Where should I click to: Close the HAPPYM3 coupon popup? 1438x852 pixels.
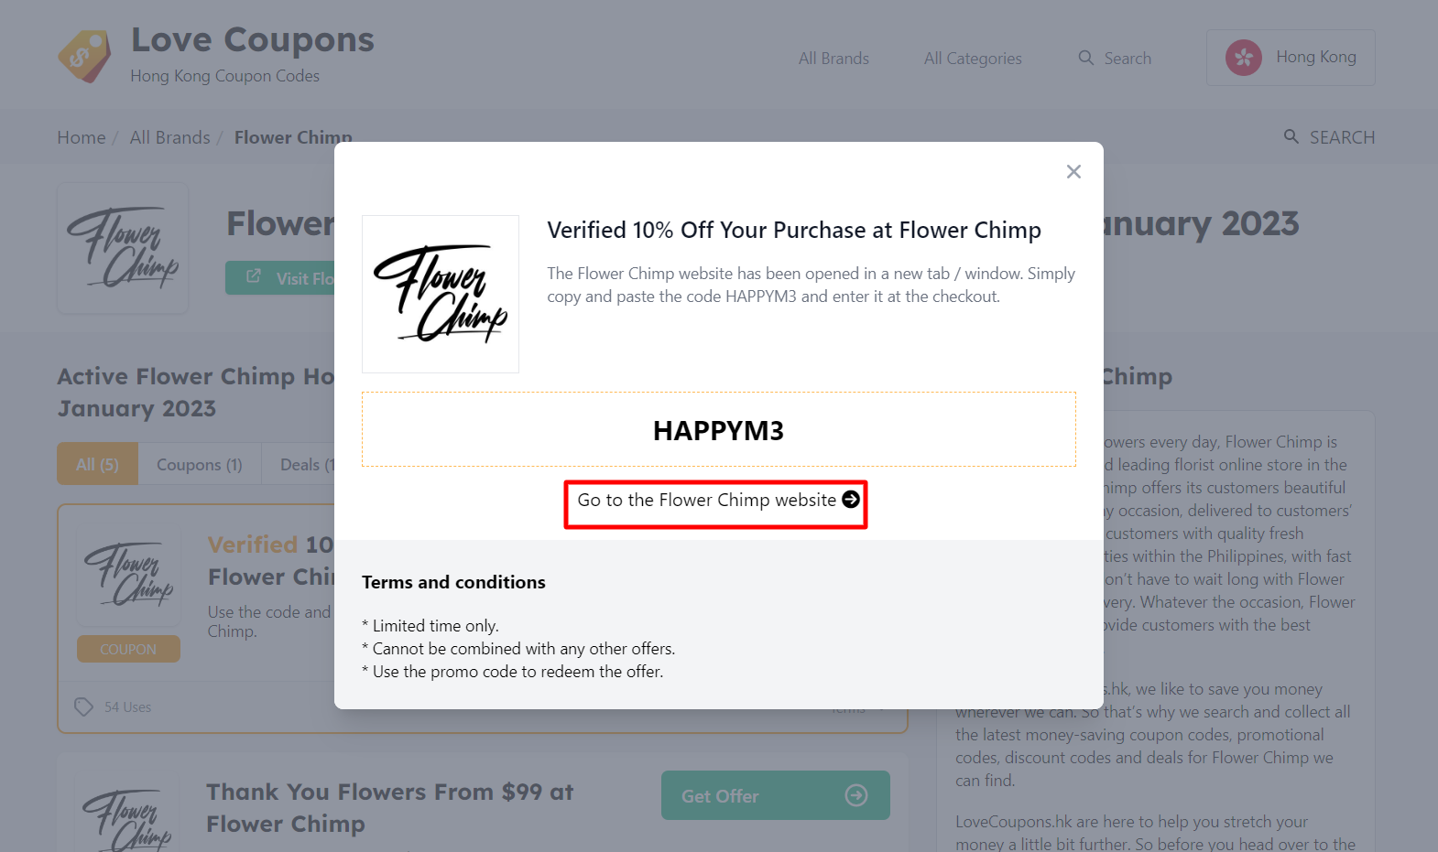pyautogui.click(x=1073, y=171)
